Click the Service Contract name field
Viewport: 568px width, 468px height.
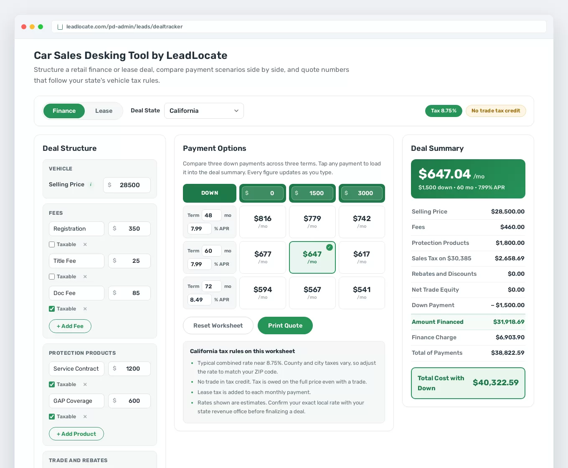click(76, 369)
